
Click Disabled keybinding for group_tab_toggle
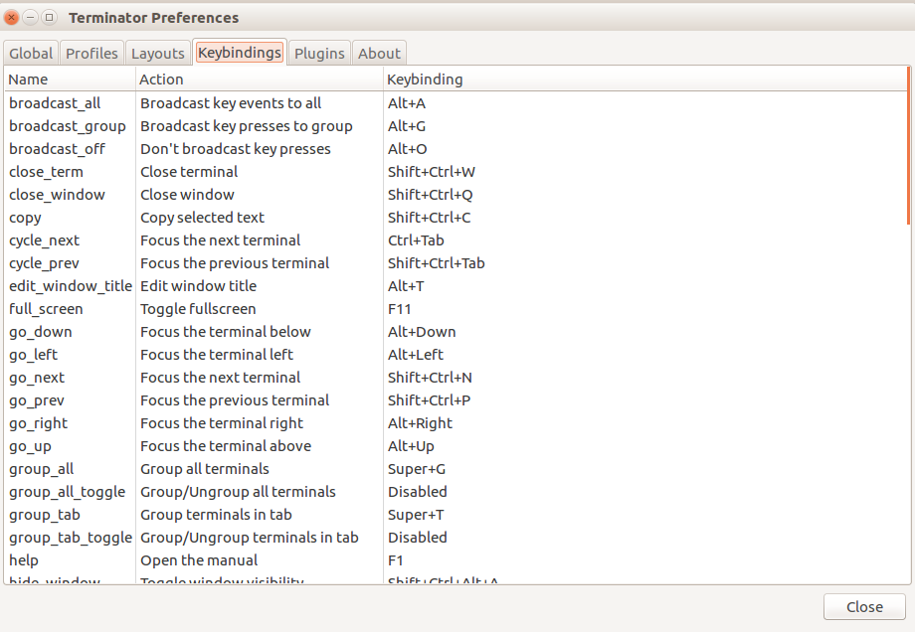tap(418, 538)
